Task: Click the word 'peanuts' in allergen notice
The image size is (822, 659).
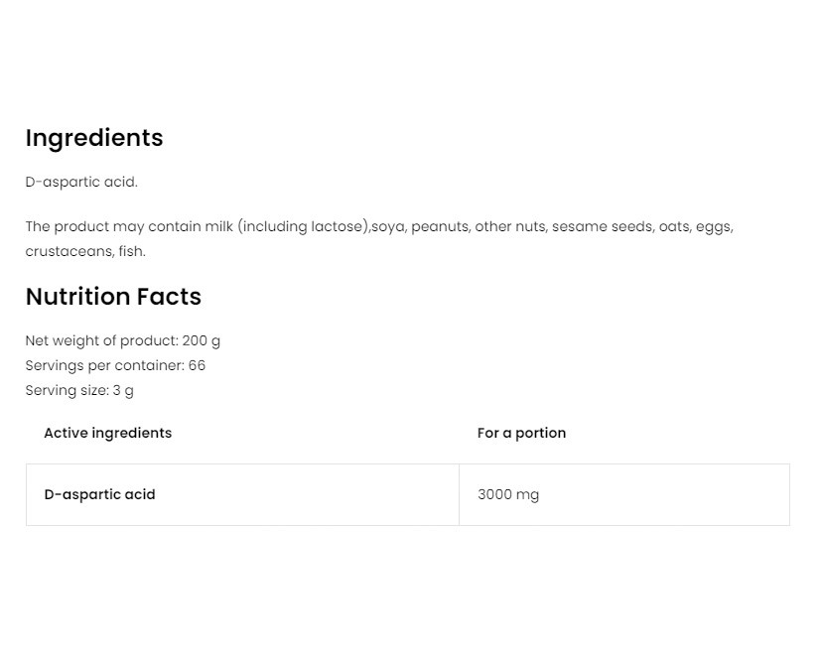Action: click(x=439, y=226)
